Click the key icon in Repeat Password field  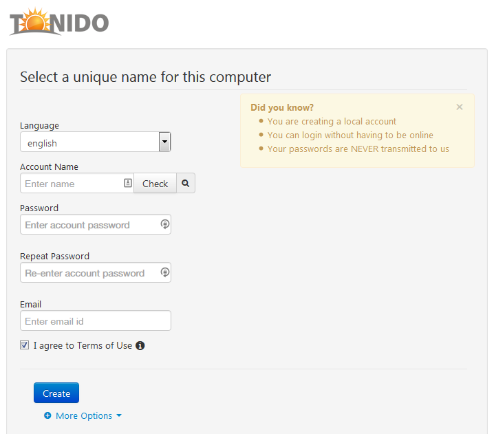click(164, 272)
